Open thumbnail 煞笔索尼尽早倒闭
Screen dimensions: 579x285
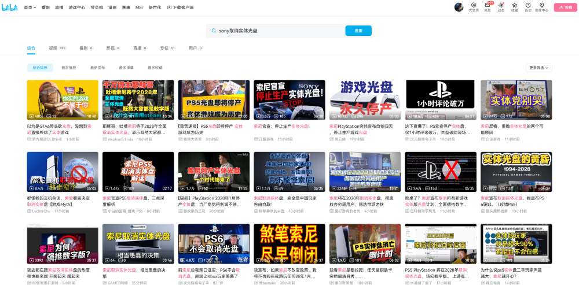(289, 244)
